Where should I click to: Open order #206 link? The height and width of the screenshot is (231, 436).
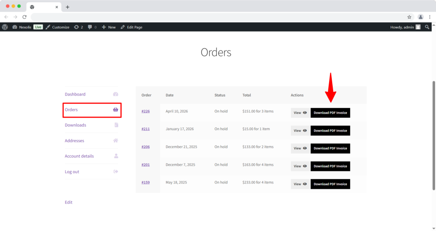pyautogui.click(x=146, y=147)
